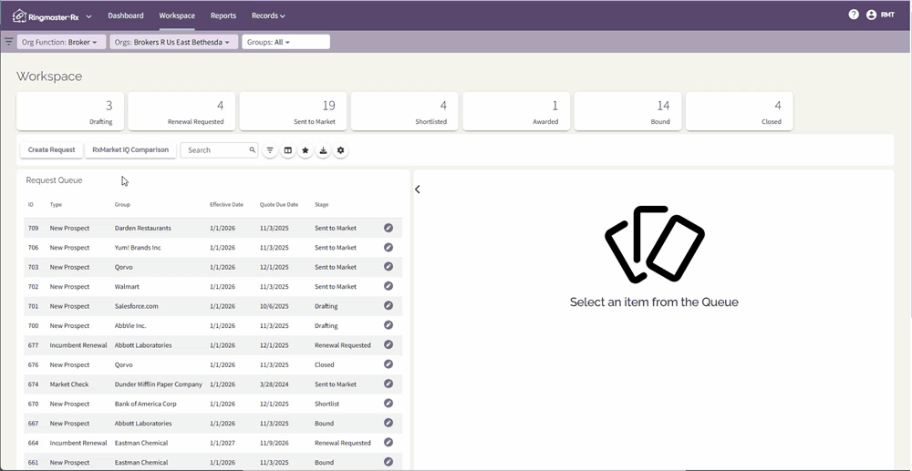The width and height of the screenshot is (912, 471).
Task: Filter by the Shortlisted stage card
Action: [405, 111]
